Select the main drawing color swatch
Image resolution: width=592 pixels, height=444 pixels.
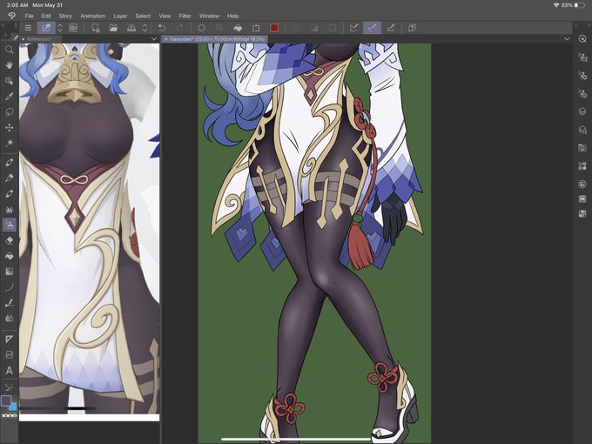(6, 400)
